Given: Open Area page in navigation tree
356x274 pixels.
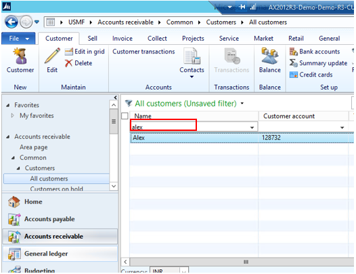Looking at the screenshot, I should (x=34, y=147).
